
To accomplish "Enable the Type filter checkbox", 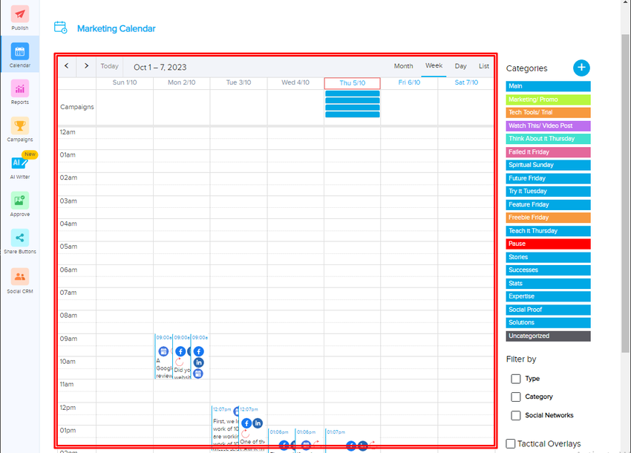I will click(515, 379).
